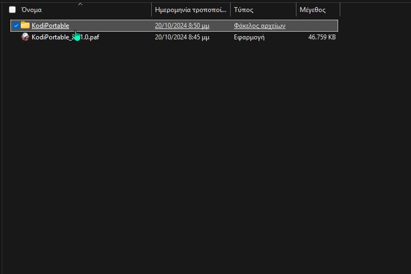Sort by the Μέγεθος column header

tap(313, 10)
